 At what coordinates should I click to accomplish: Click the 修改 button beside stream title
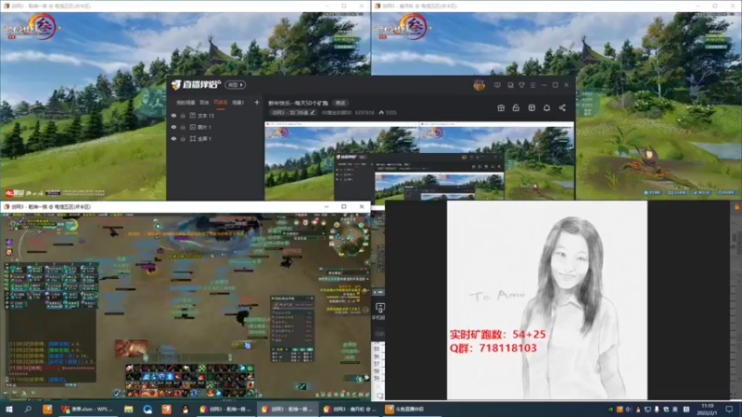(340, 103)
